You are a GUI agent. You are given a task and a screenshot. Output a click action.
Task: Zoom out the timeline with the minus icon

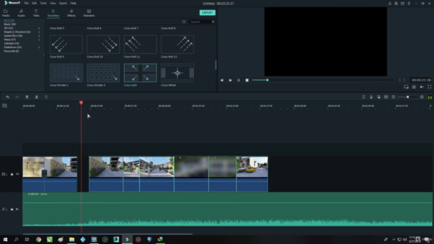[393, 97]
